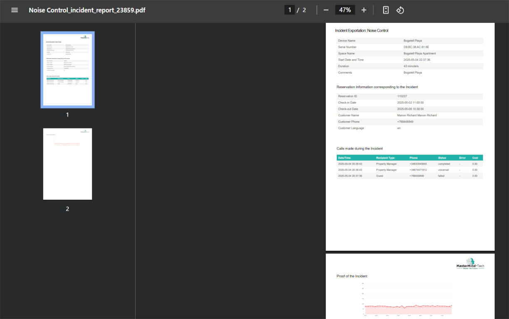Viewport: 509px width, 319px height.
Task: Click the Date/Time column header
Action: tap(344, 158)
